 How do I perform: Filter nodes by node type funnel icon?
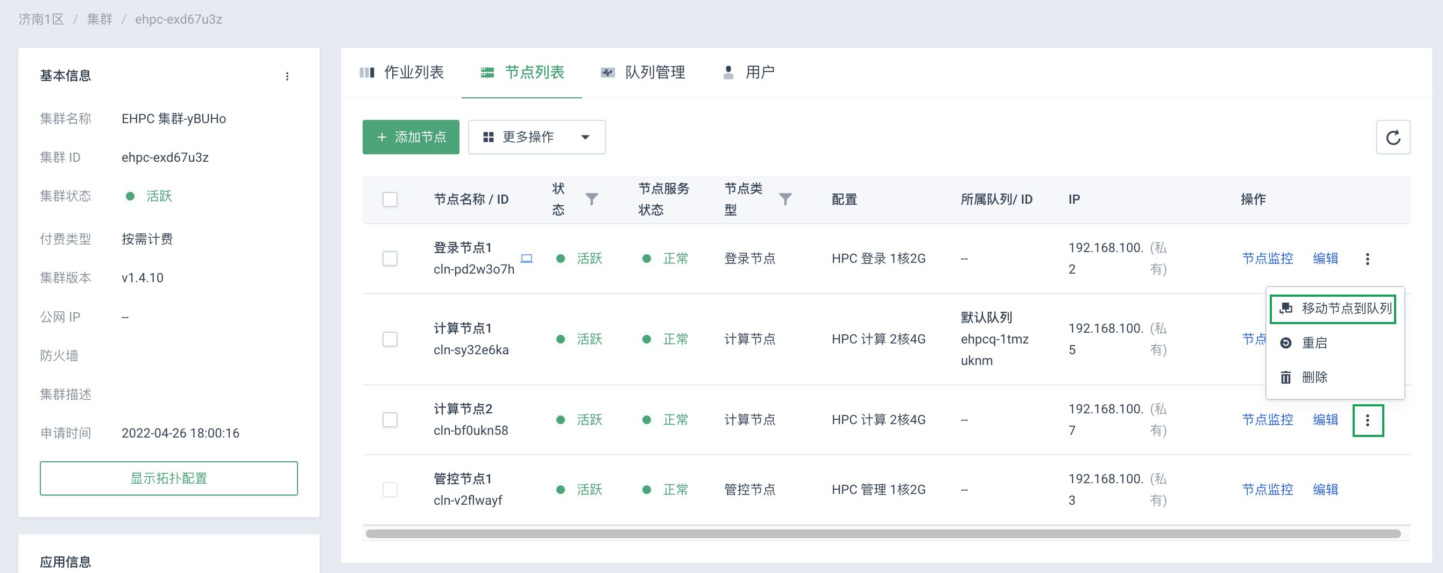(x=786, y=199)
